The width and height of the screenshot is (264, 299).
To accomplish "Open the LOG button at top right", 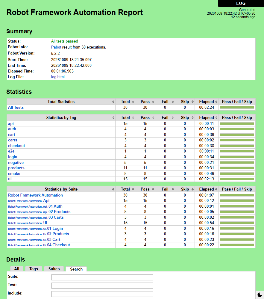I will (x=241, y=3).
